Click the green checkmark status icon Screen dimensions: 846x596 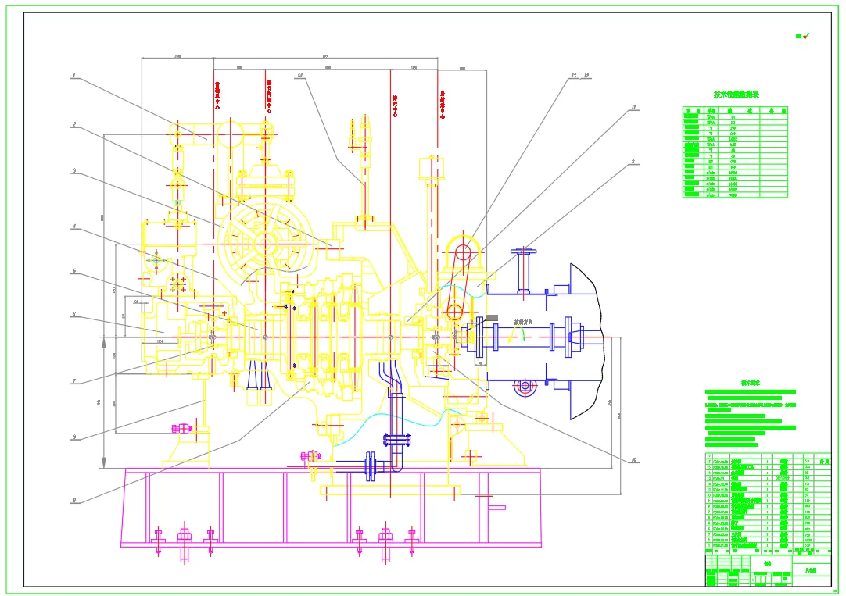click(803, 36)
